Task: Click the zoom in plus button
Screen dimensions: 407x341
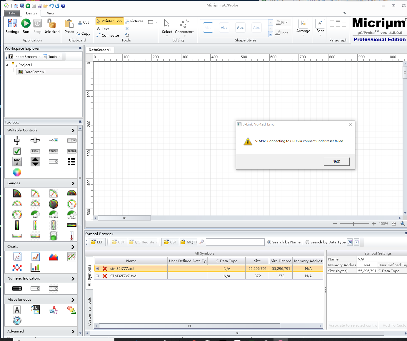Action: click(374, 224)
